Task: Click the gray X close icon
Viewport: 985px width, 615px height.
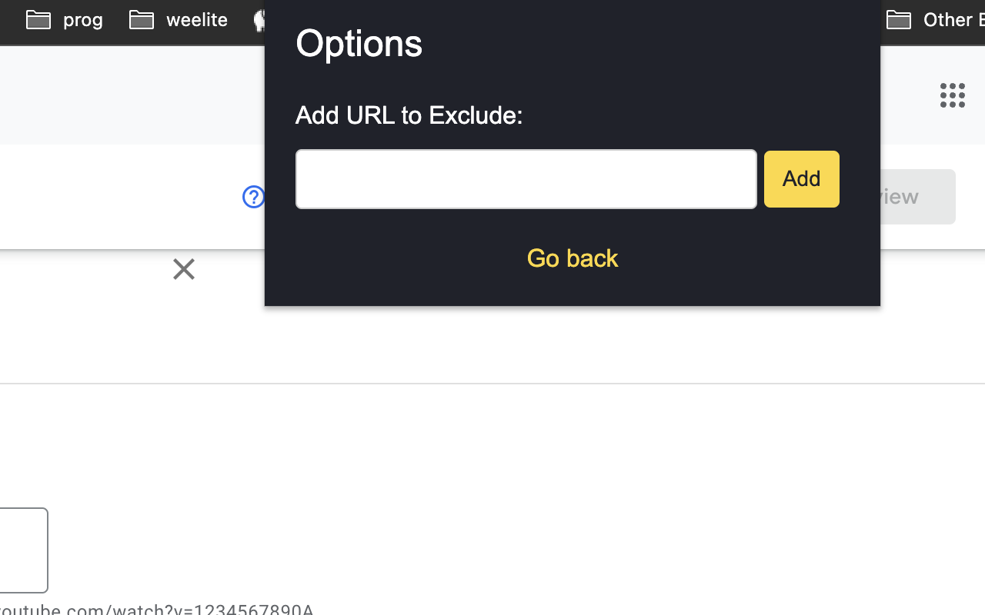Action: [184, 269]
